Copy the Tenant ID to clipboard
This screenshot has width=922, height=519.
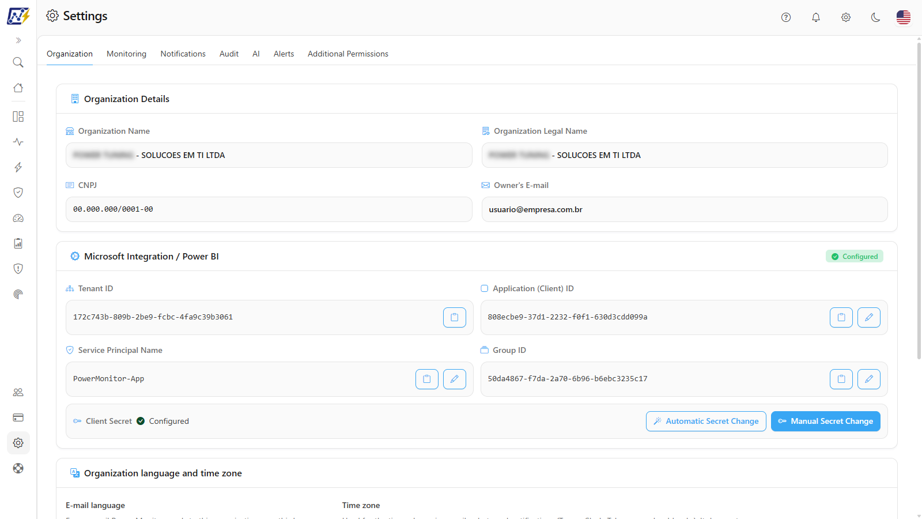point(455,317)
